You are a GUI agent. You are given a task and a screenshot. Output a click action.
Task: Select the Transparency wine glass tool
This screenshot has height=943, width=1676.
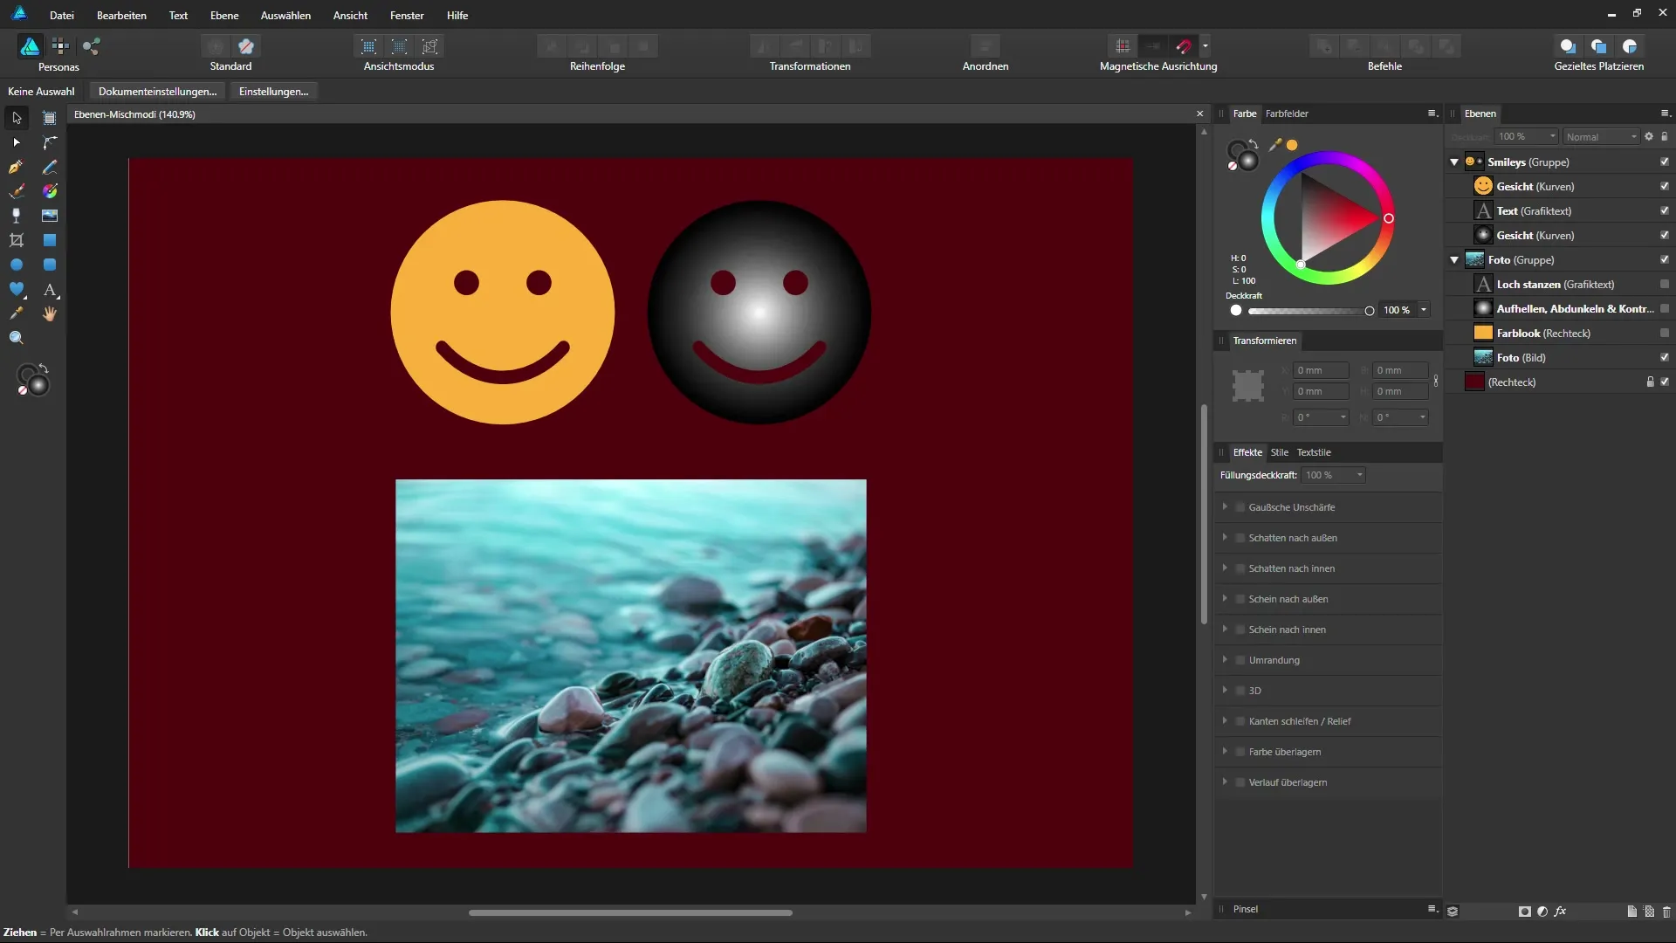click(17, 216)
